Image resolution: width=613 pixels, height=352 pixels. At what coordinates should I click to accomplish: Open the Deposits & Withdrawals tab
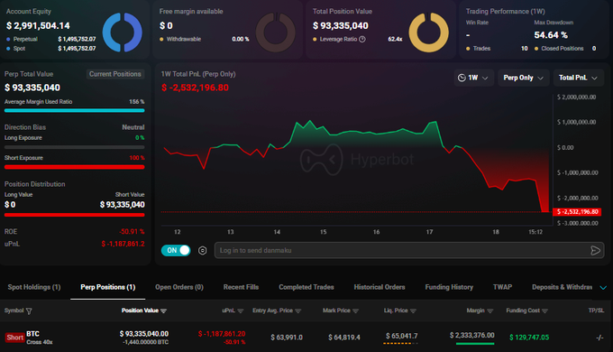point(562,287)
